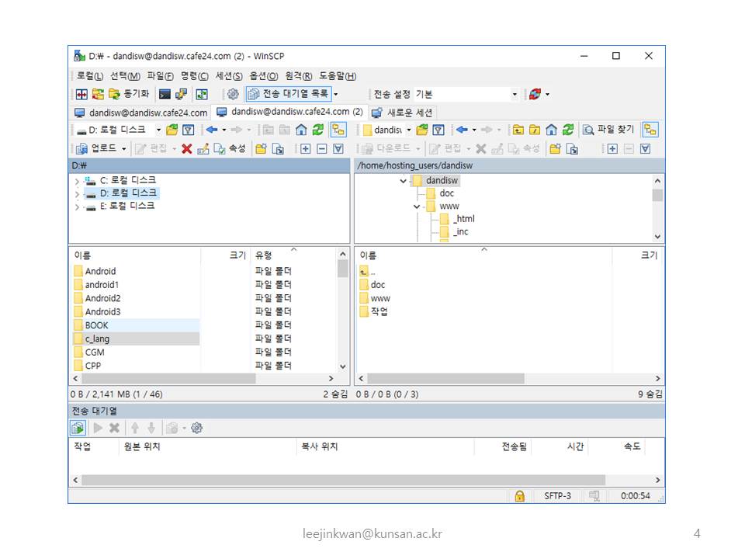This screenshot has height=559, width=745.
Task: Go to remote home directory icon
Action: point(551,130)
